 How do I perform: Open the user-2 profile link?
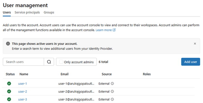(x=22, y=92)
